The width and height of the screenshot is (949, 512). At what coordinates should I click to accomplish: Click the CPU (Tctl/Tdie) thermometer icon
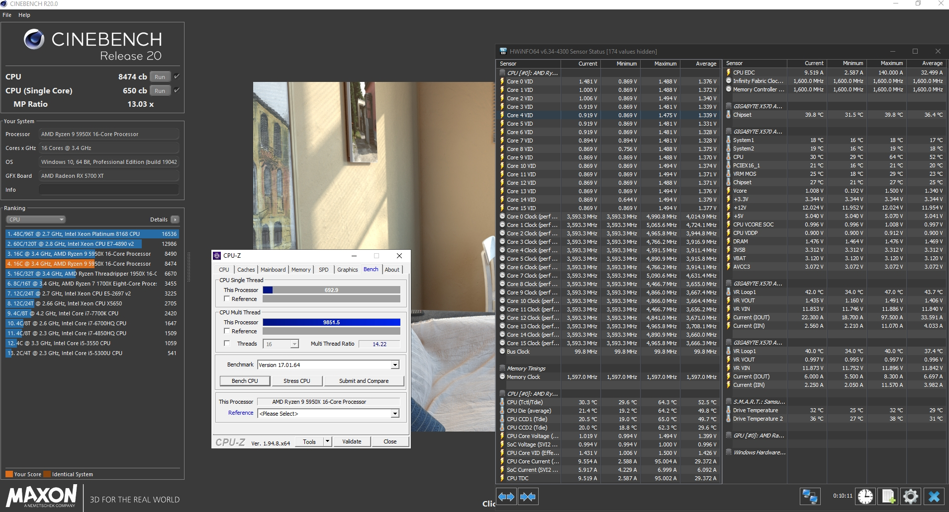[502, 402]
